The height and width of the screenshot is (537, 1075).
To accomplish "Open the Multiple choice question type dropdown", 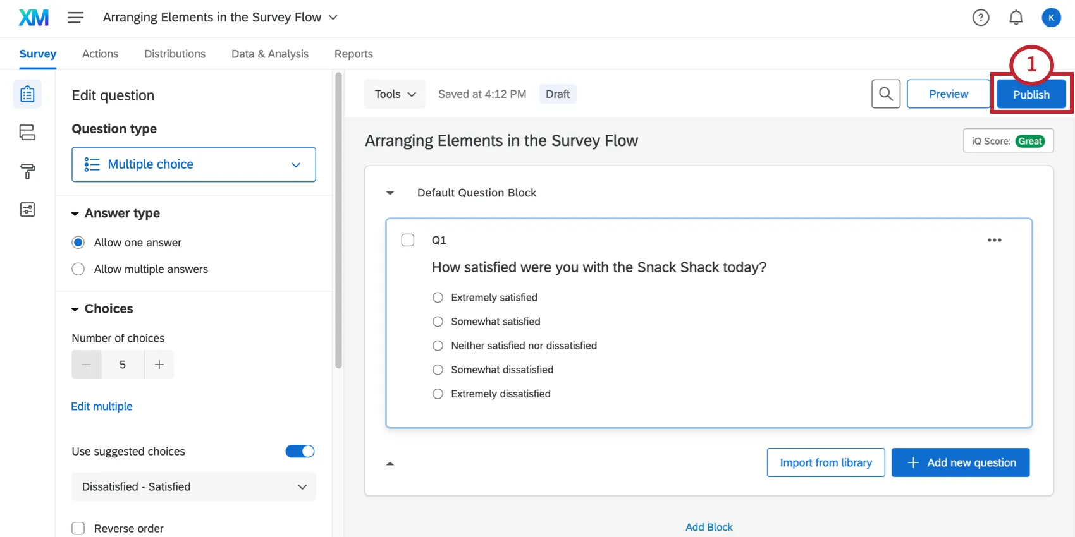I will click(193, 164).
